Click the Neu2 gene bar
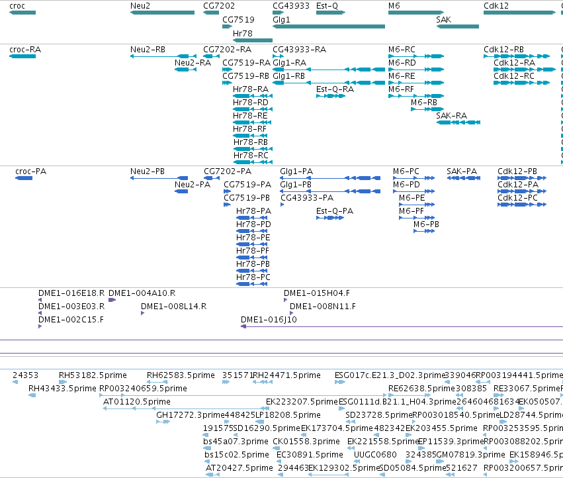563x478 pixels. click(162, 13)
